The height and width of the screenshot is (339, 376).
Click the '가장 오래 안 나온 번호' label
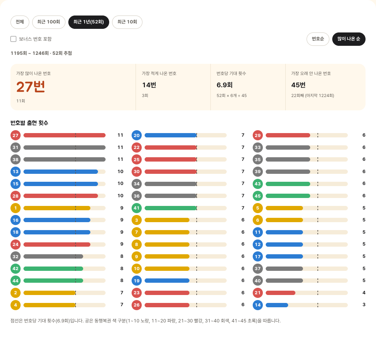click(311, 74)
